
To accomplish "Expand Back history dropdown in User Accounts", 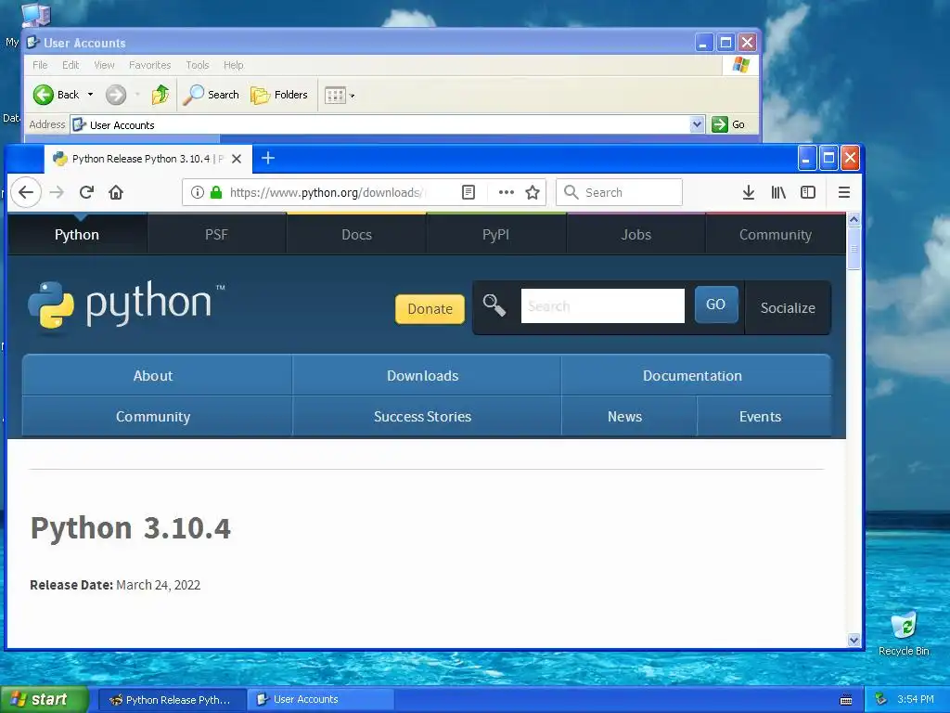I will pos(90,95).
